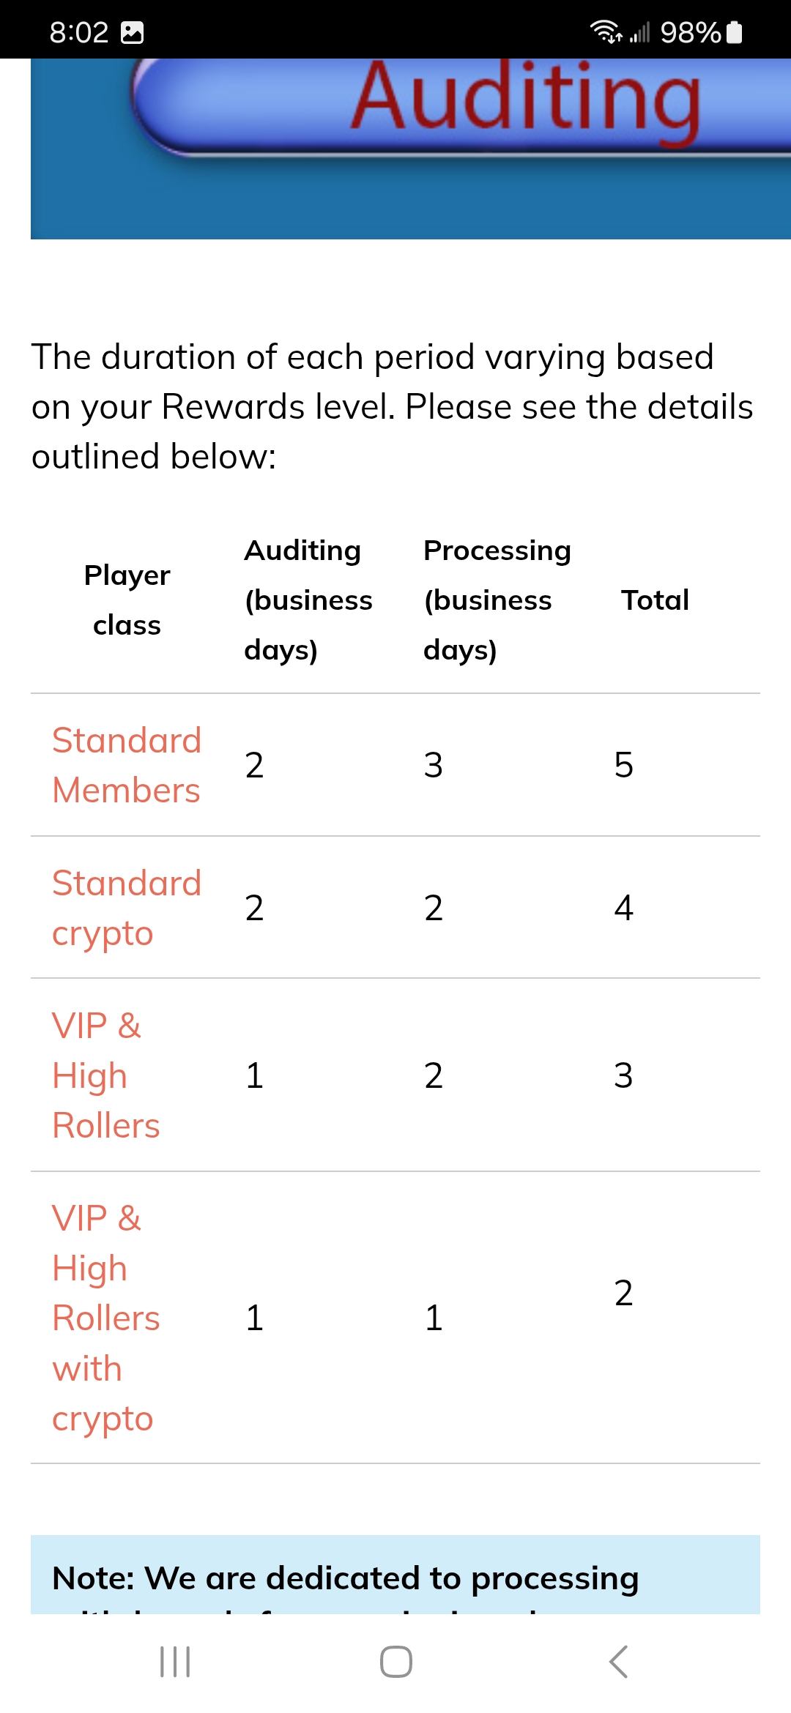The height and width of the screenshot is (1713, 791).
Task: Tap the Wi-Fi icon in status bar
Action: 605,32
